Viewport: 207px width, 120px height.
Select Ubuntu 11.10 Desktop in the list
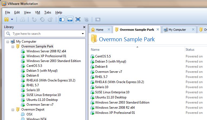pos(111,97)
